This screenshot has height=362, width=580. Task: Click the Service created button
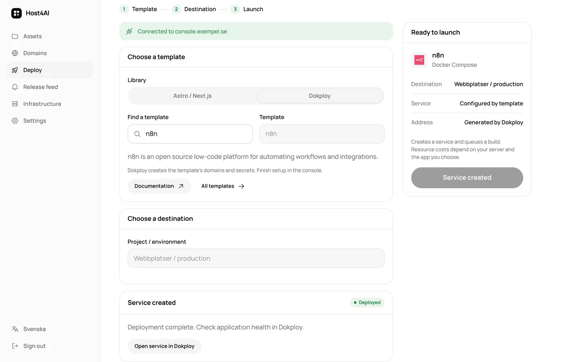click(467, 178)
